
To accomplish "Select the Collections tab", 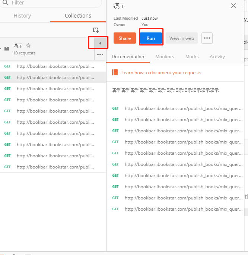I will (x=78, y=16).
